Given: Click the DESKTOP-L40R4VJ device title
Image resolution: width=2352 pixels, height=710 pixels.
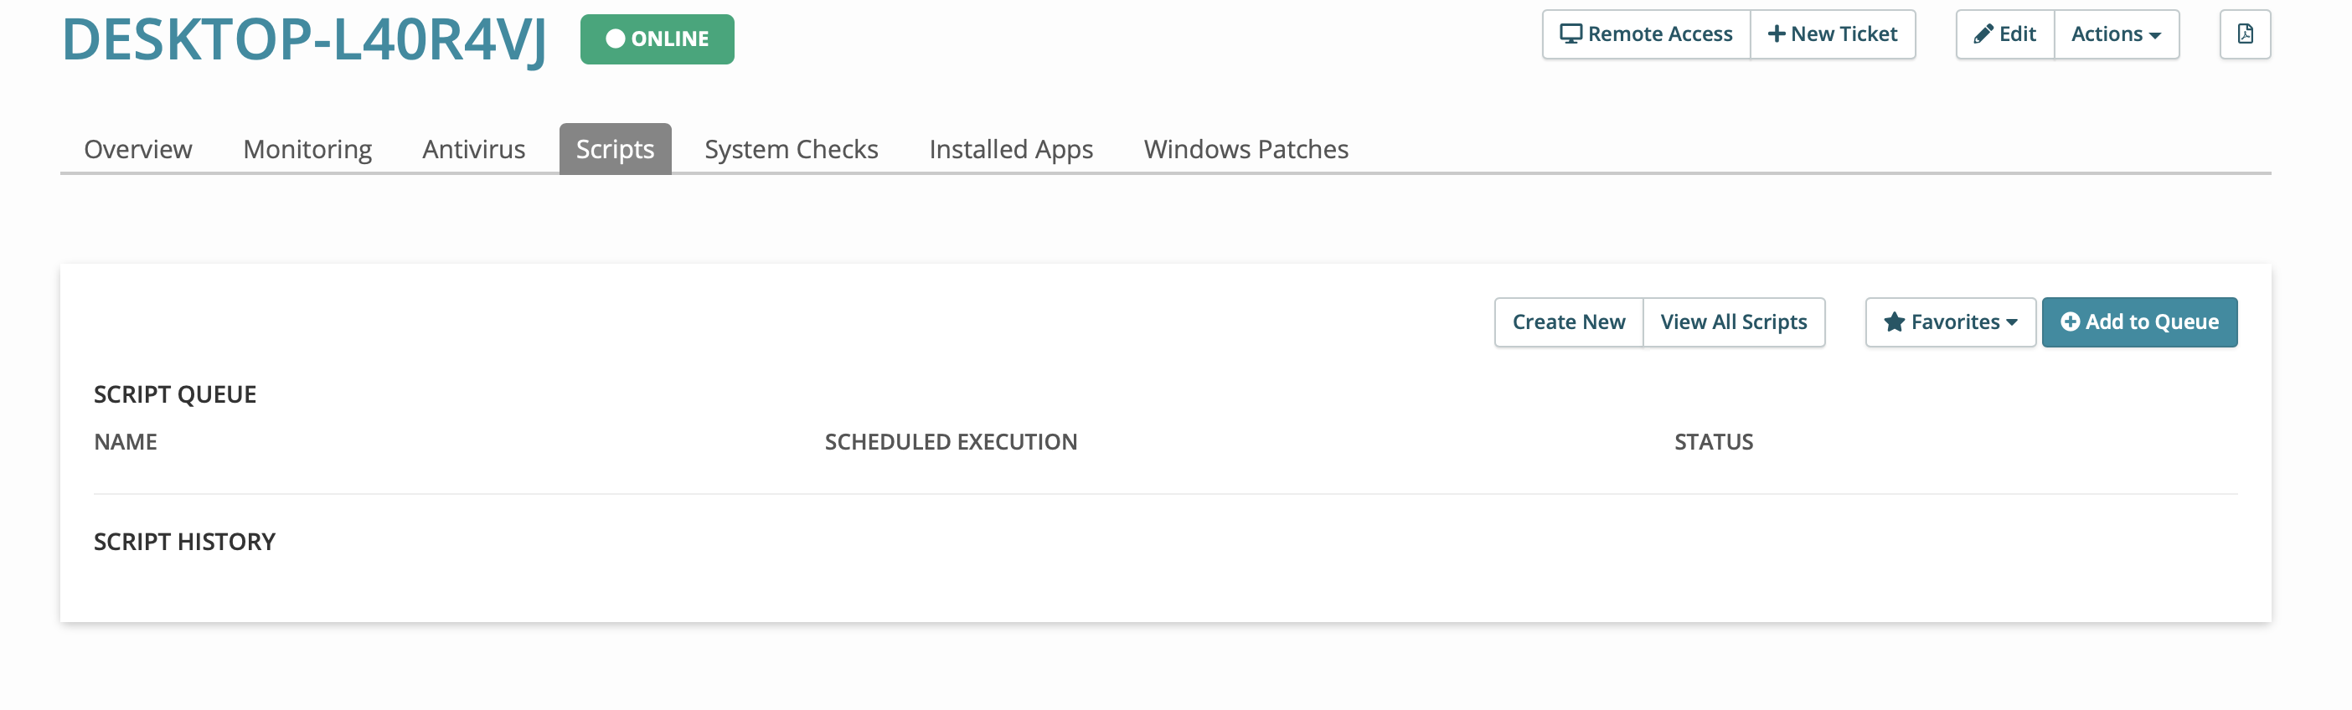Looking at the screenshot, I should (x=304, y=40).
